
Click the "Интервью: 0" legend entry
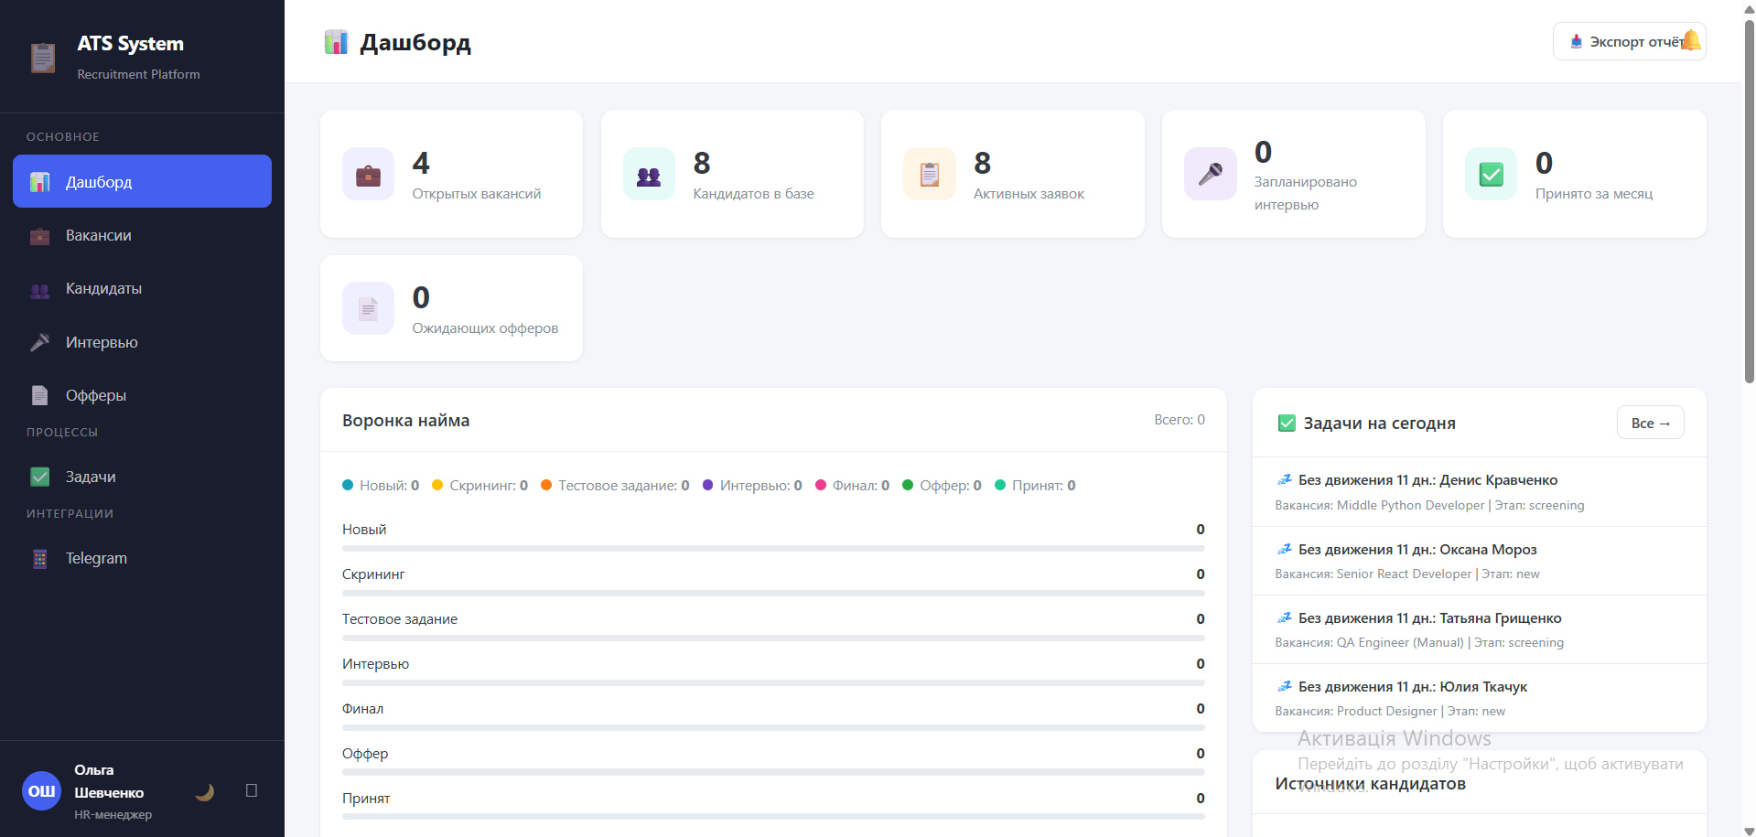(752, 485)
